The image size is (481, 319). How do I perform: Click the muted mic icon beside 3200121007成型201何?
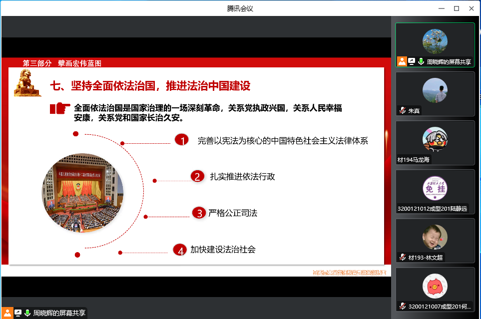(x=402, y=306)
